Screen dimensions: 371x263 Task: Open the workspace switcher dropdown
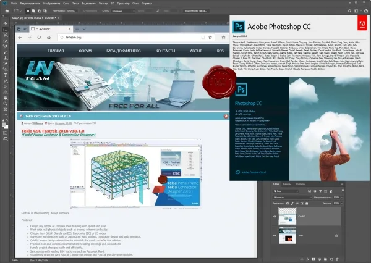point(357,11)
